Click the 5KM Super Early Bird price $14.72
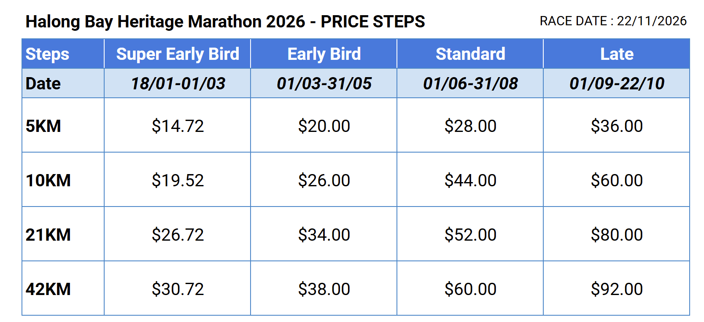 pos(178,126)
